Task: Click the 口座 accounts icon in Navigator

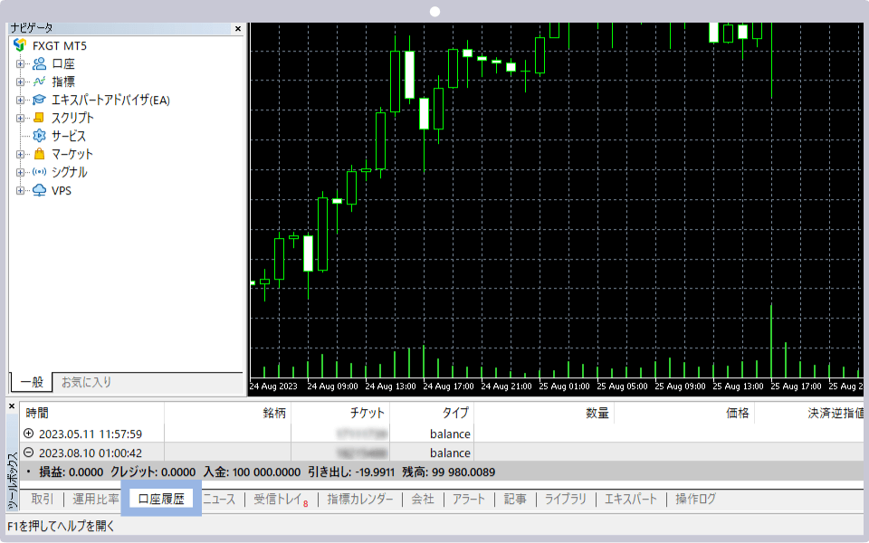Action: (39, 63)
